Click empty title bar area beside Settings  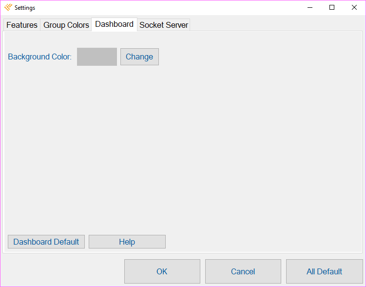pos(163,7)
